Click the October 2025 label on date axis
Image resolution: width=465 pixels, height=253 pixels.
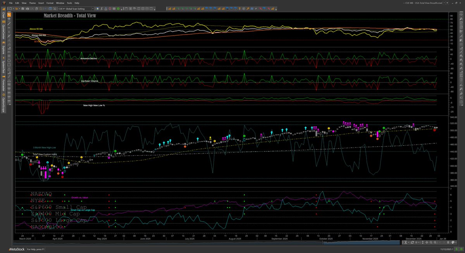pyautogui.click(x=325, y=239)
